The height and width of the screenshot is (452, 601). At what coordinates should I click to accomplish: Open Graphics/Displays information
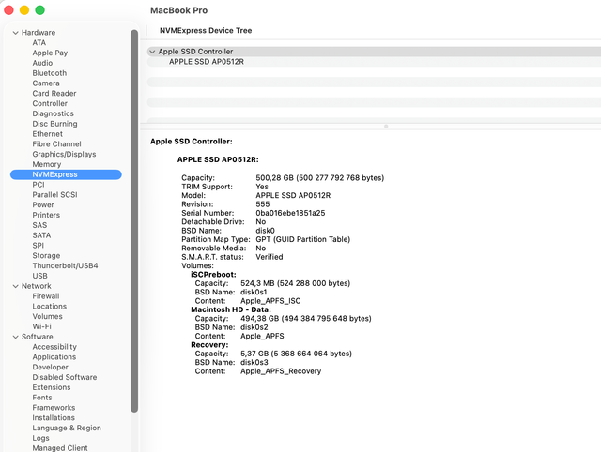[64, 154]
